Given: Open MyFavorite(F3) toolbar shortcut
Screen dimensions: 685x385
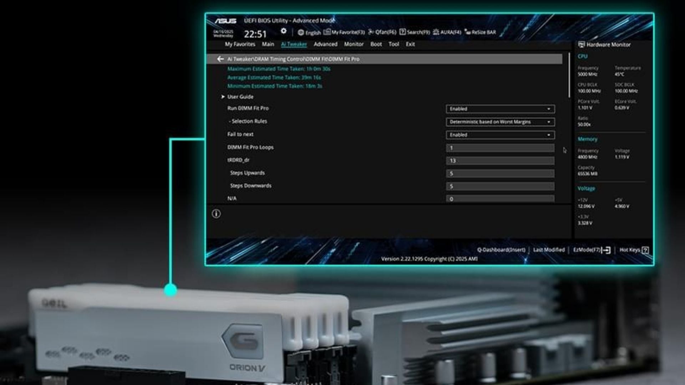Looking at the screenshot, I should 344,32.
